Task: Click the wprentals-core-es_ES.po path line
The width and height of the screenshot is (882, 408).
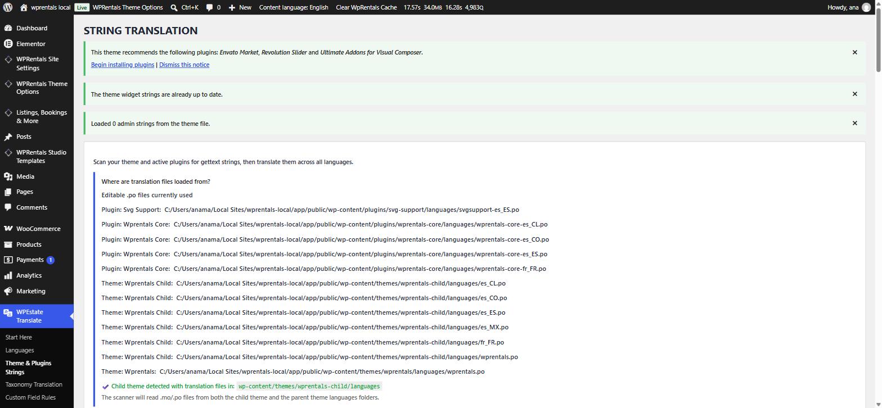Action: 325,254
